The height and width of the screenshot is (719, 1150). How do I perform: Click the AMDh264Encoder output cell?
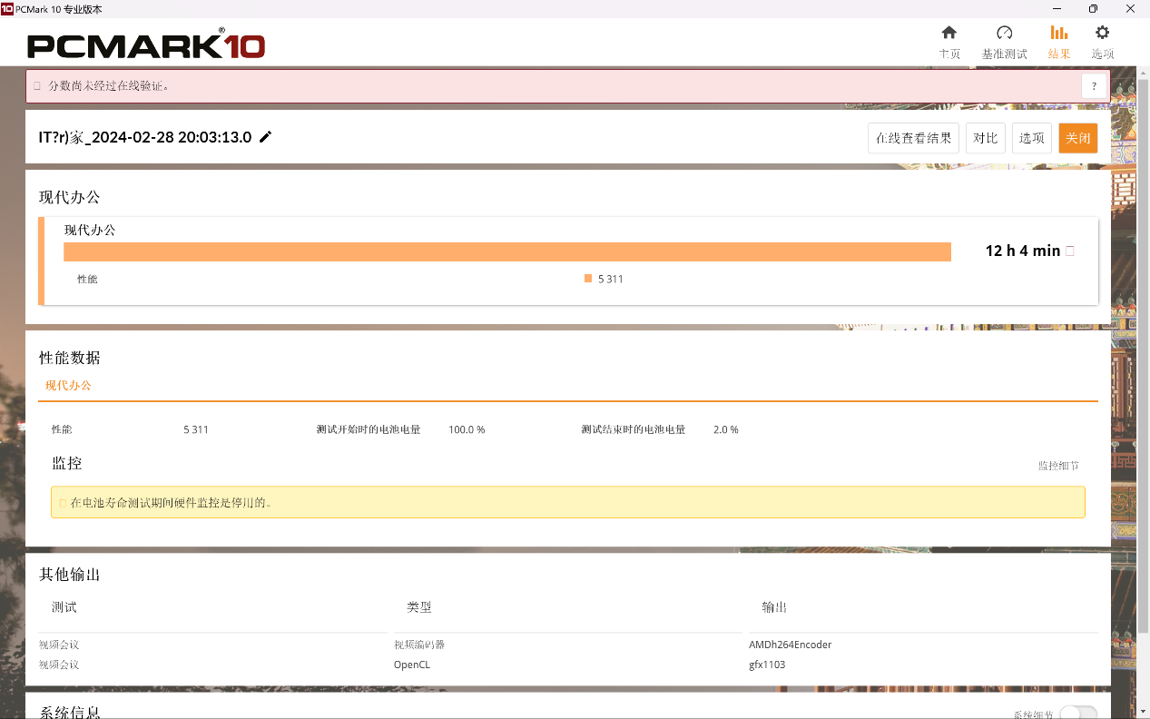point(791,645)
